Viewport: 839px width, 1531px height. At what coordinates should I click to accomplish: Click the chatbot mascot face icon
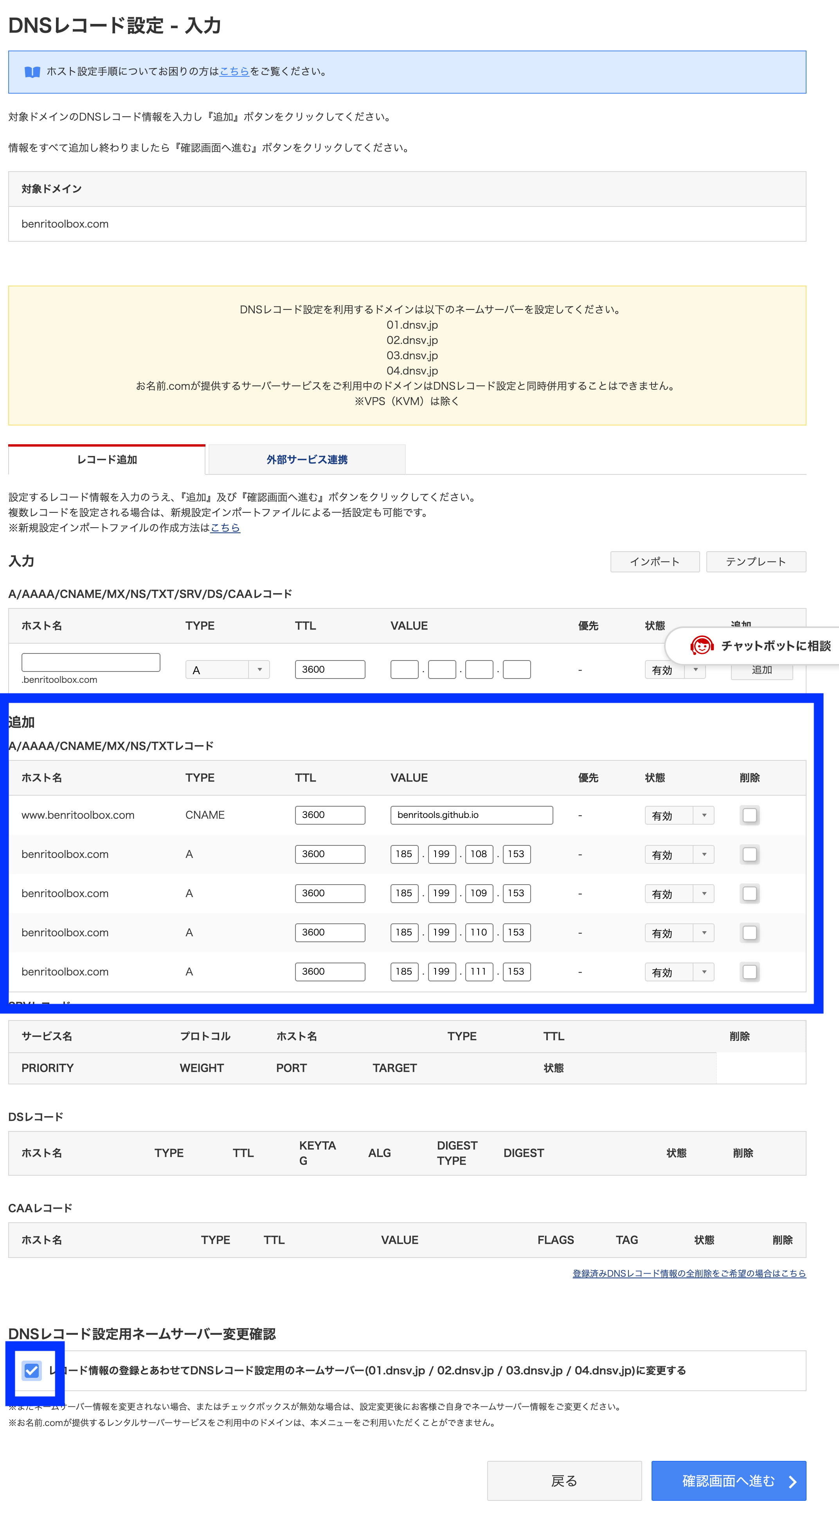(701, 646)
